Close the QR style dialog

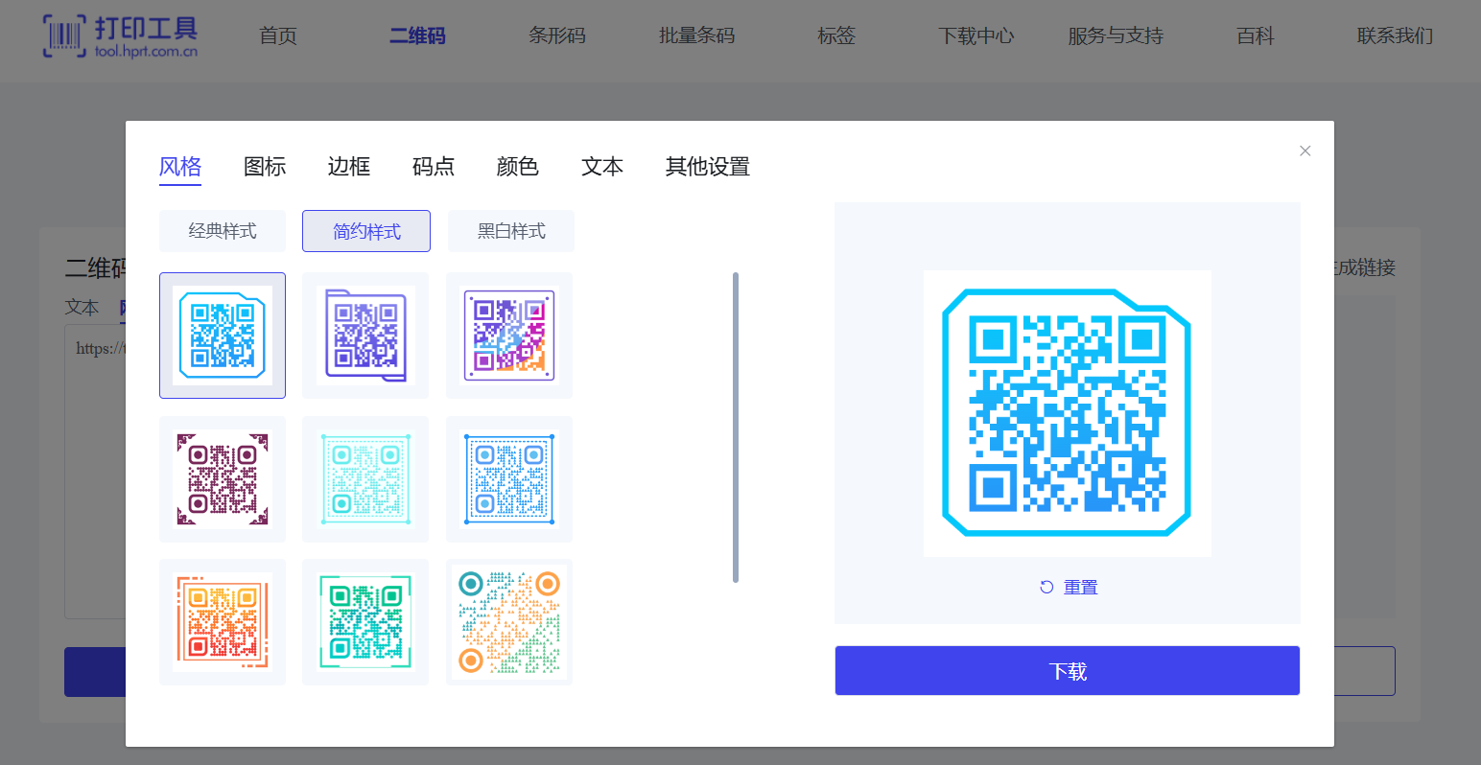point(1305,151)
